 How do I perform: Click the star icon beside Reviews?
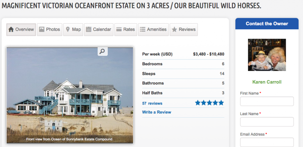pyautogui.click(x=174, y=30)
